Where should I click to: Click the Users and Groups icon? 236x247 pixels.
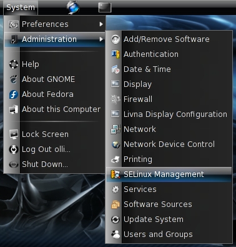pyautogui.click(x=116, y=234)
